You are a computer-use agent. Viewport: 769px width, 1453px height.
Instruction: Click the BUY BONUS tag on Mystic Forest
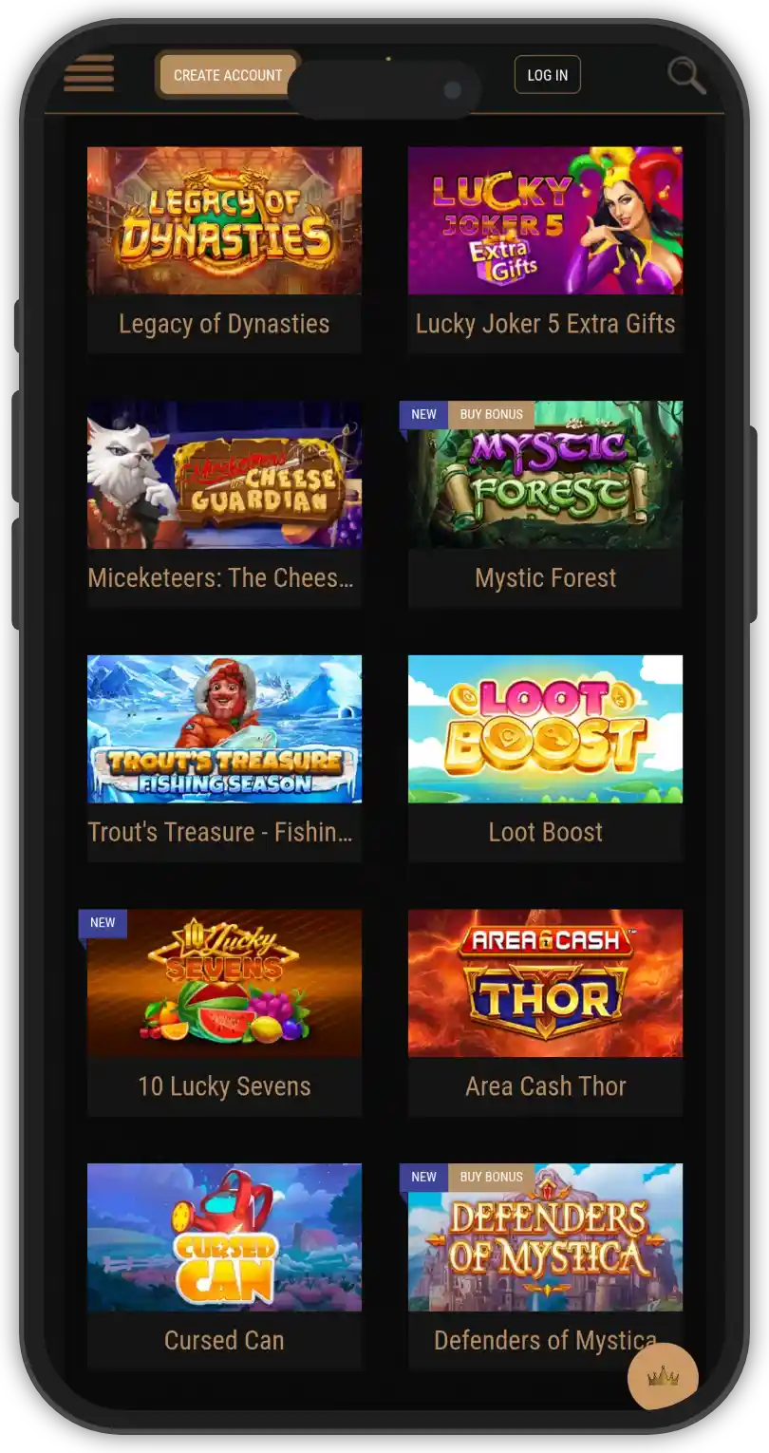click(x=491, y=414)
